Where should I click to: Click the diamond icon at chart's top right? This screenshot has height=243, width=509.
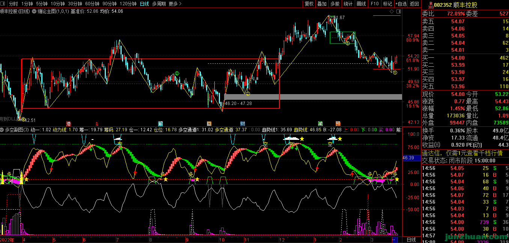click(x=392, y=12)
